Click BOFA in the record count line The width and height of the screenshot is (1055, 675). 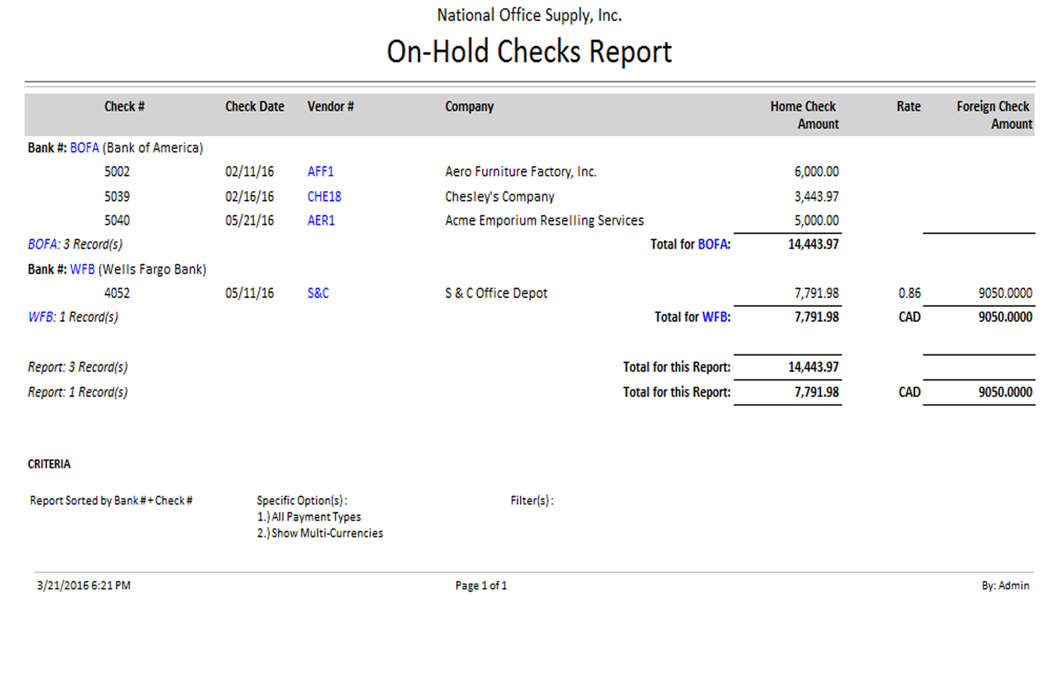click(42, 244)
